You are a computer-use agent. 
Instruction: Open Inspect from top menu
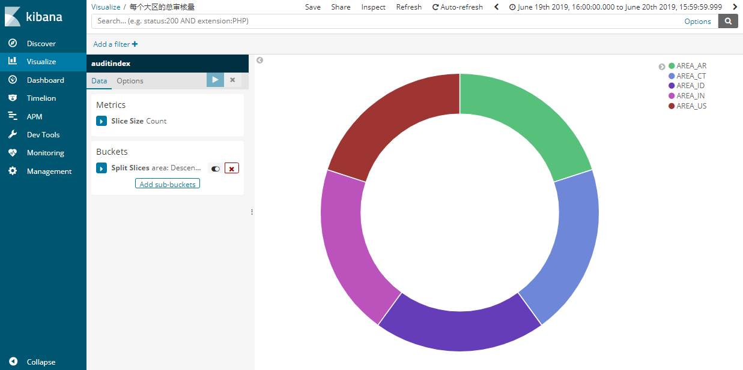click(374, 7)
